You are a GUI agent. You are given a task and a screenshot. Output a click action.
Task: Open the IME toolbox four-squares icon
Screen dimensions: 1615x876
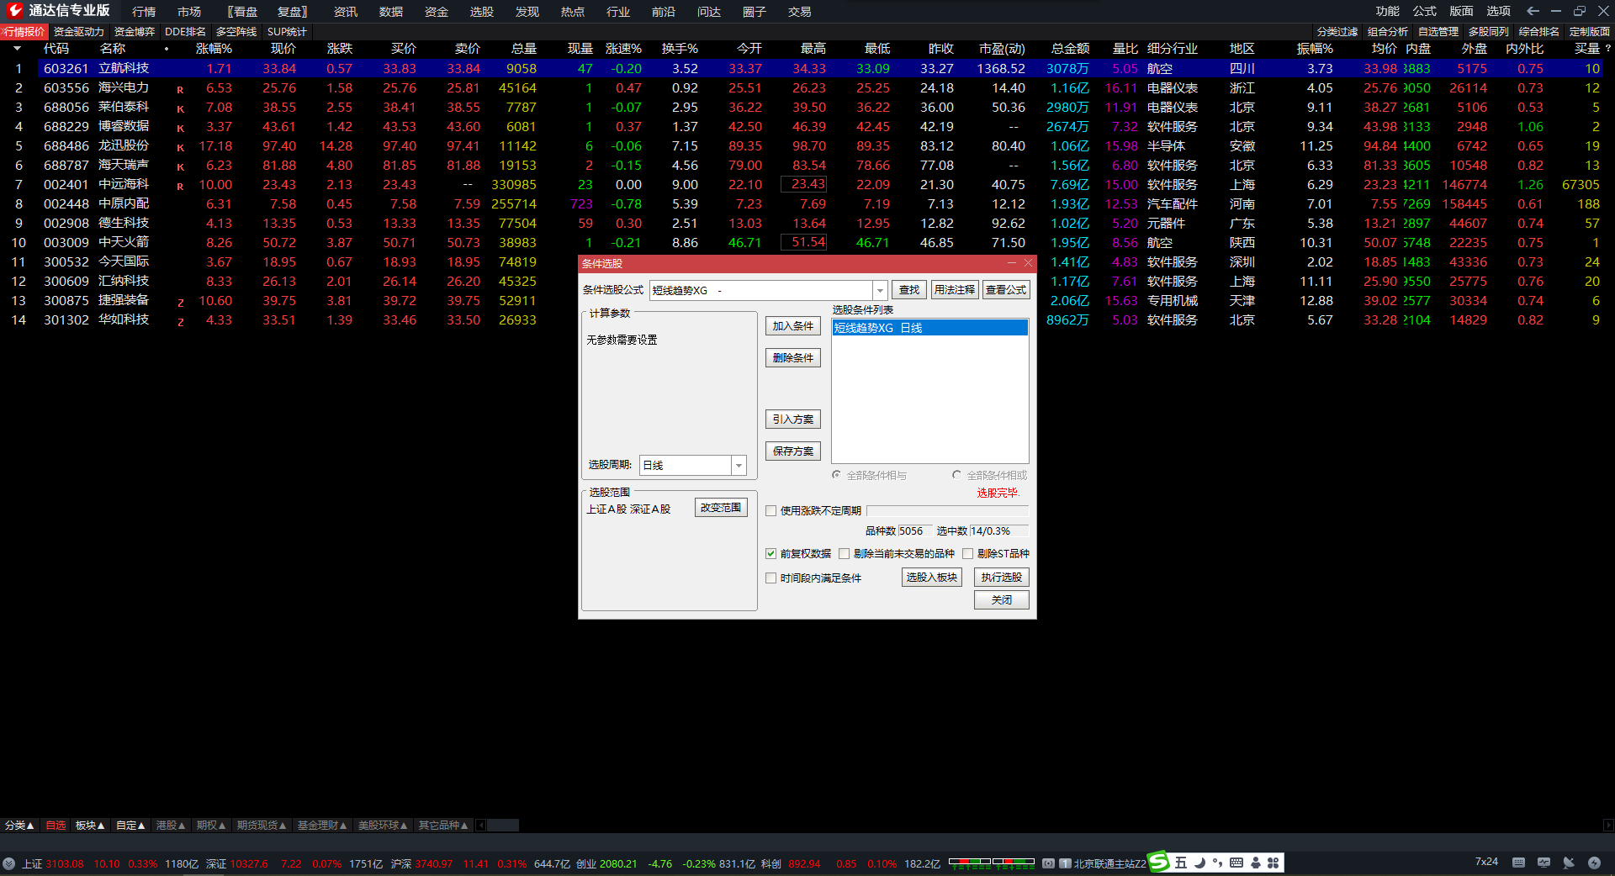[x=1273, y=863]
